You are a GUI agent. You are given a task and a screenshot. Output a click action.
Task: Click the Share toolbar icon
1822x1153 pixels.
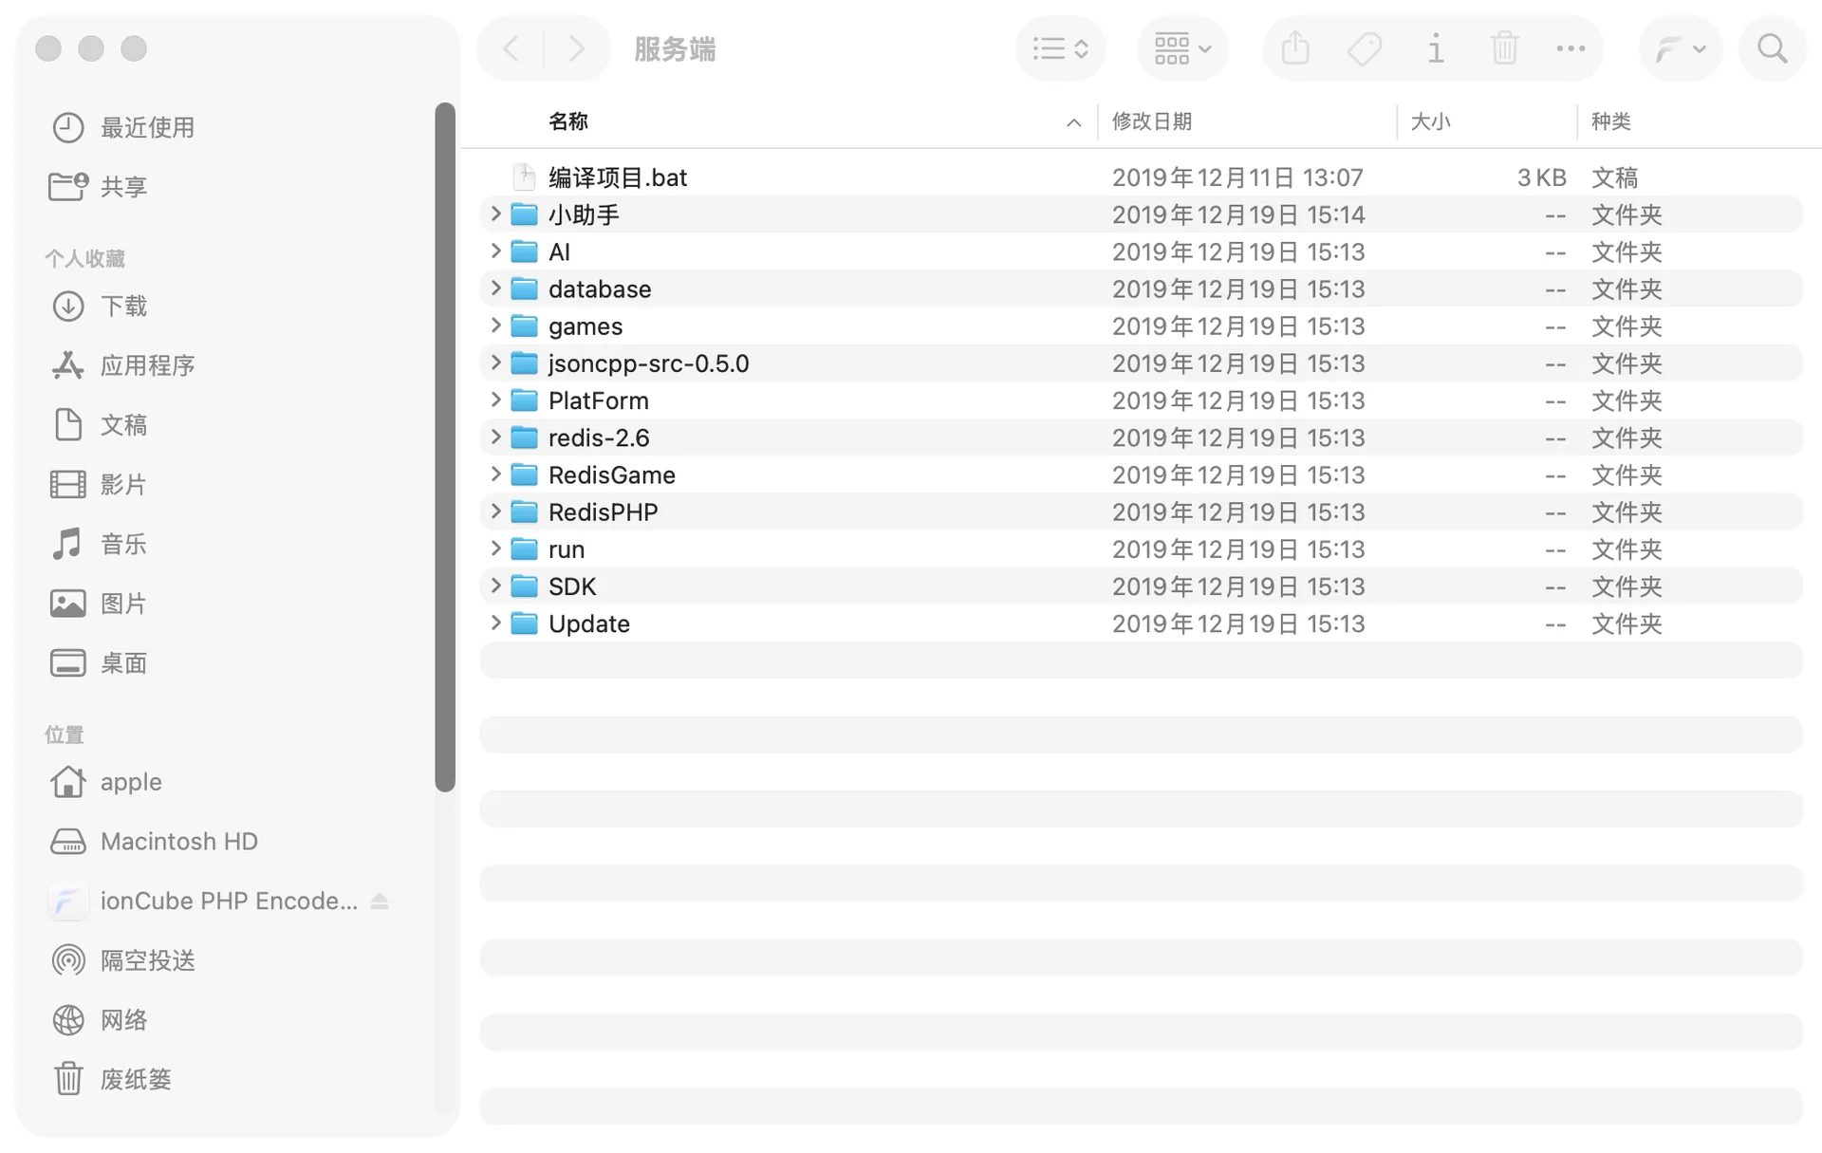click(1295, 48)
